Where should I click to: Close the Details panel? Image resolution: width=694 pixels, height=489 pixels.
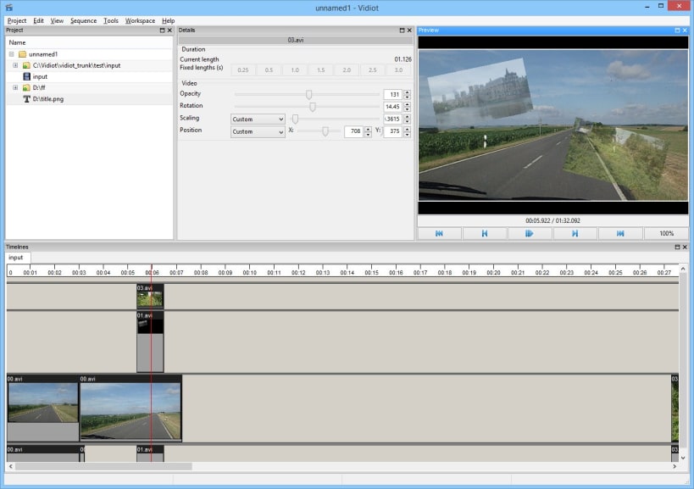(x=409, y=31)
